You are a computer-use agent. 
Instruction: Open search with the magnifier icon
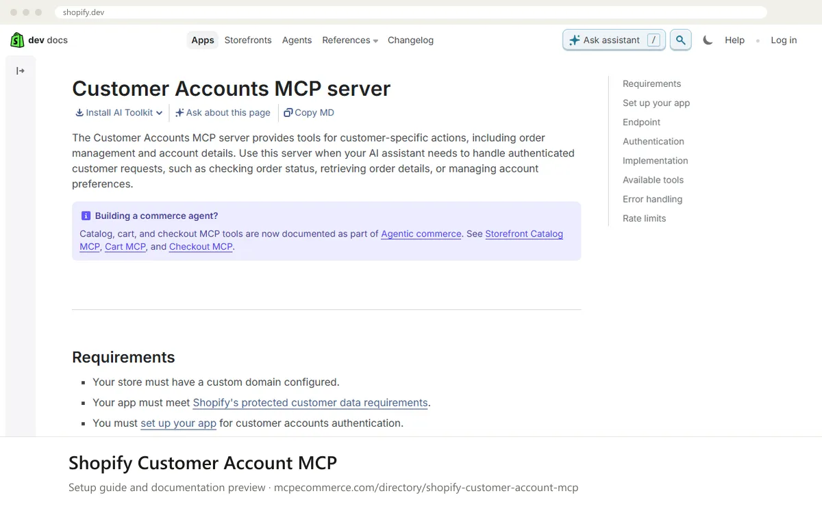(680, 40)
